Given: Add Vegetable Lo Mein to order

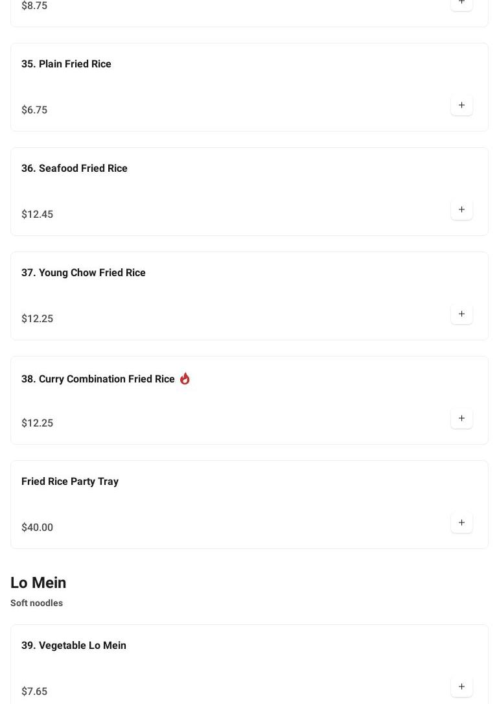Looking at the screenshot, I should [461, 686].
